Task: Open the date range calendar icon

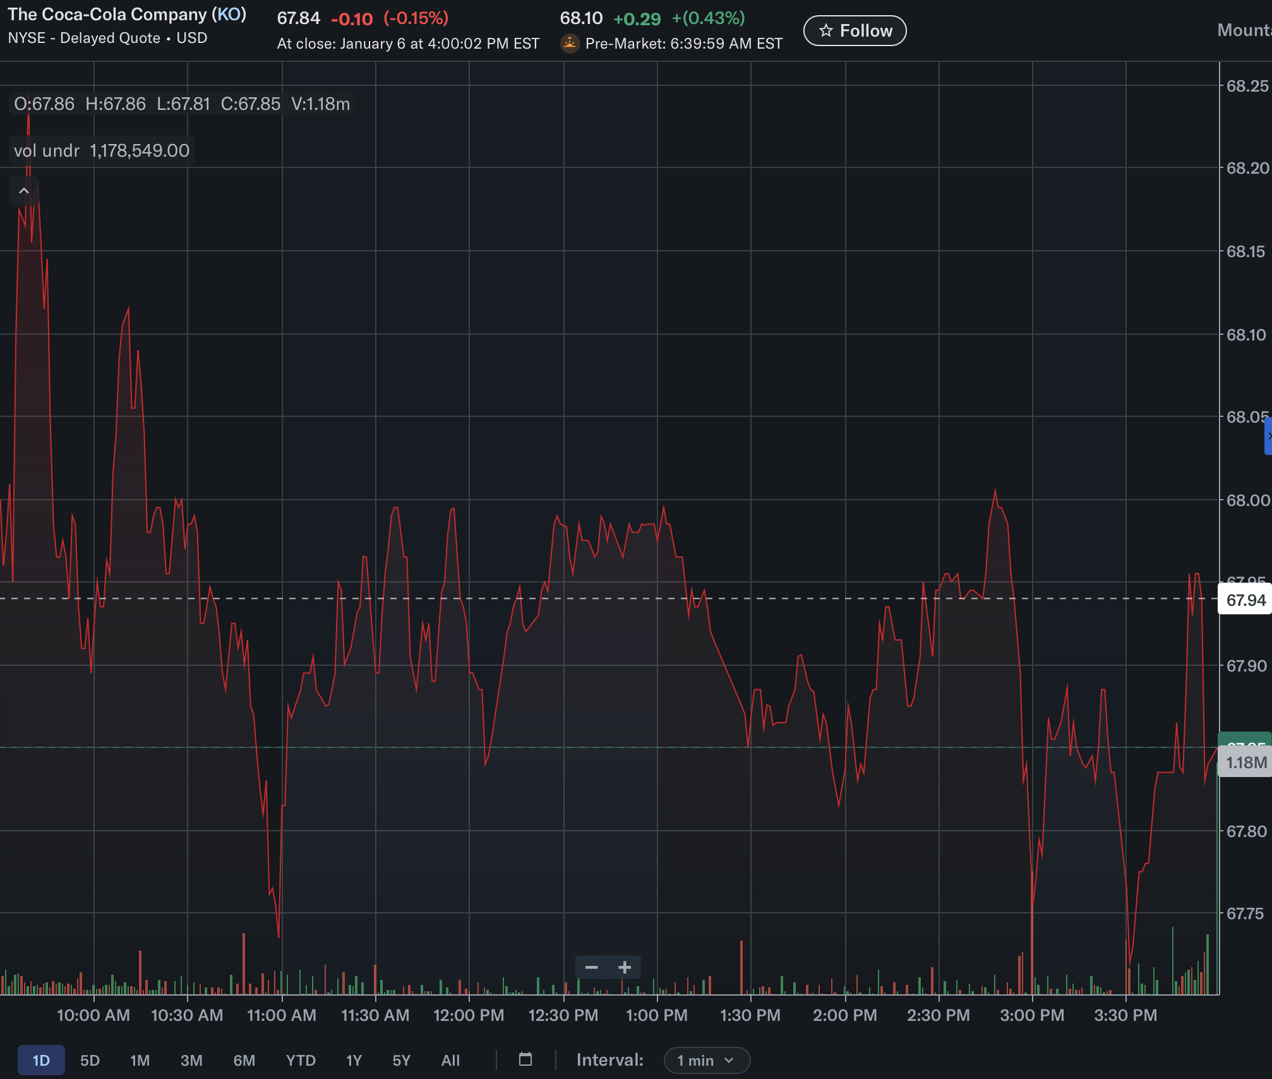Action: click(525, 1059)
